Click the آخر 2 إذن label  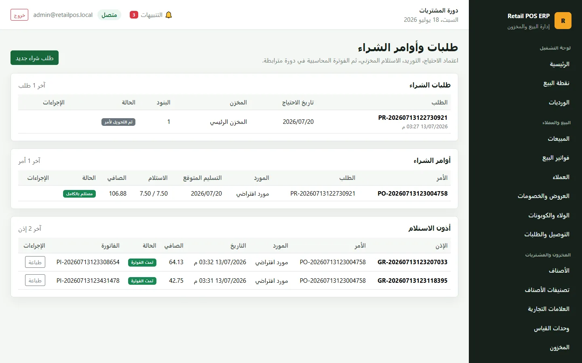[x=30, y=229]
